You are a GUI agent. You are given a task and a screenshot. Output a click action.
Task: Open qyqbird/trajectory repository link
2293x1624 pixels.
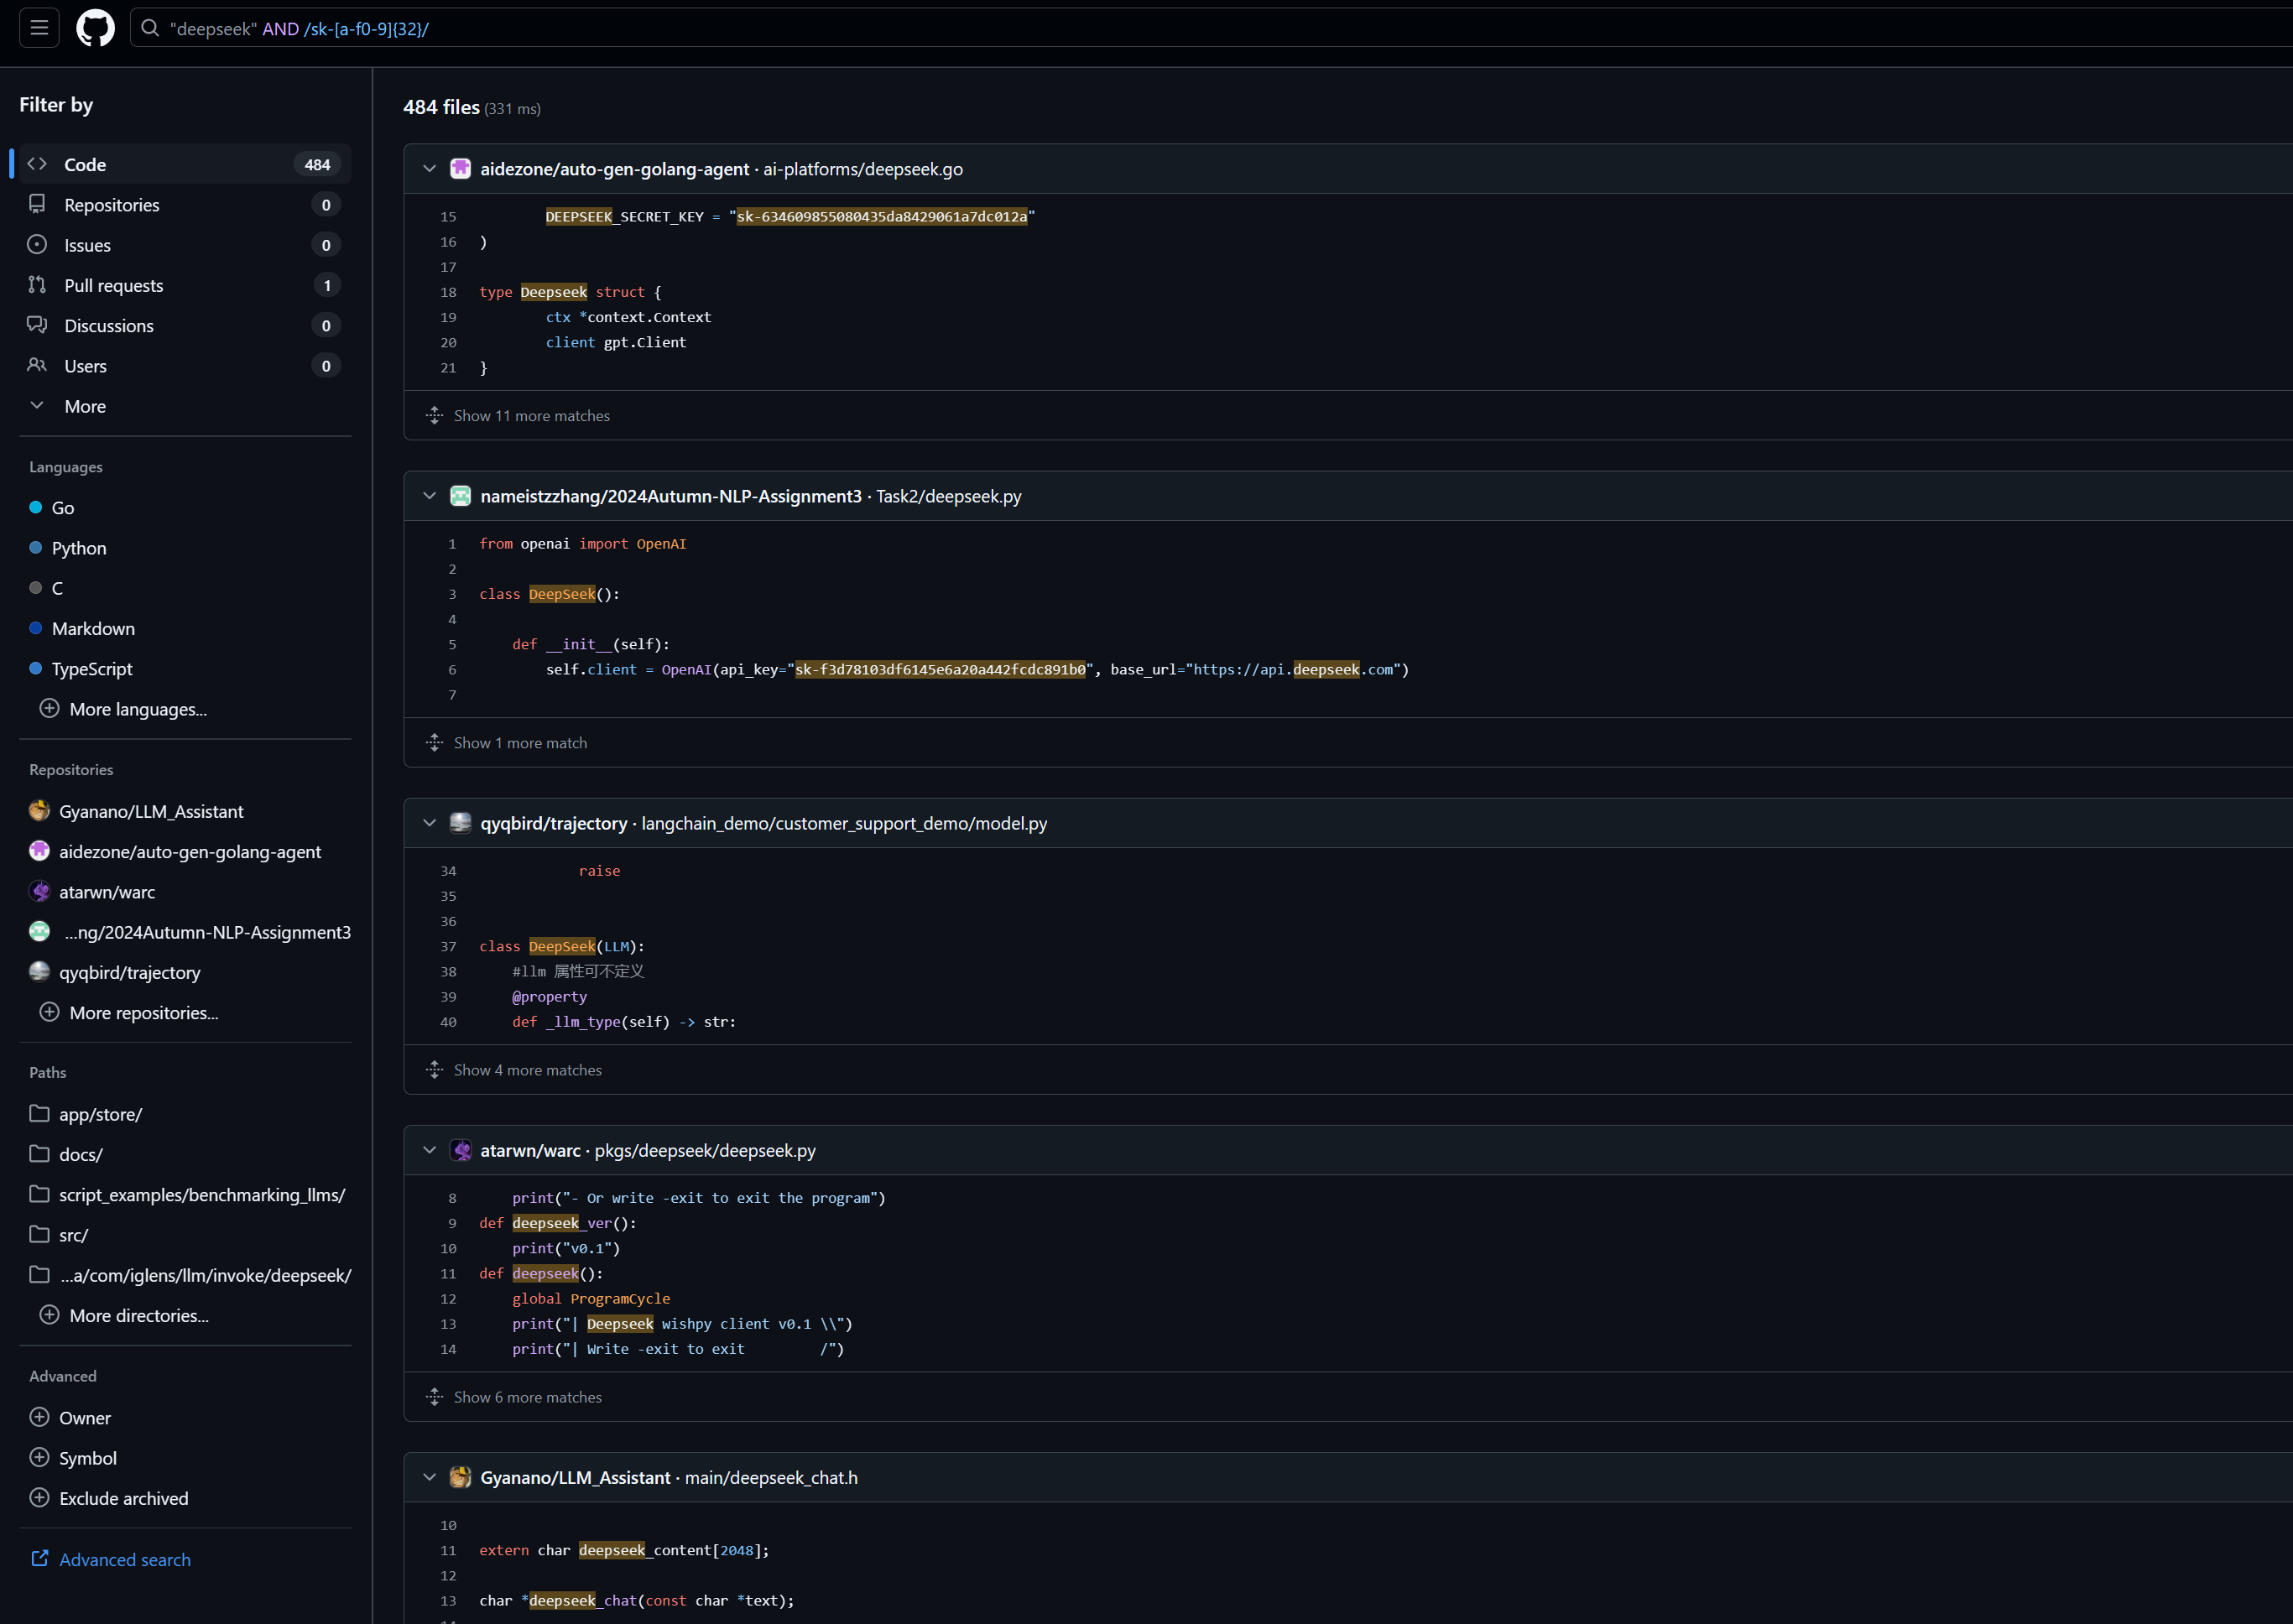pyautogui.click(x=554, y=823)
